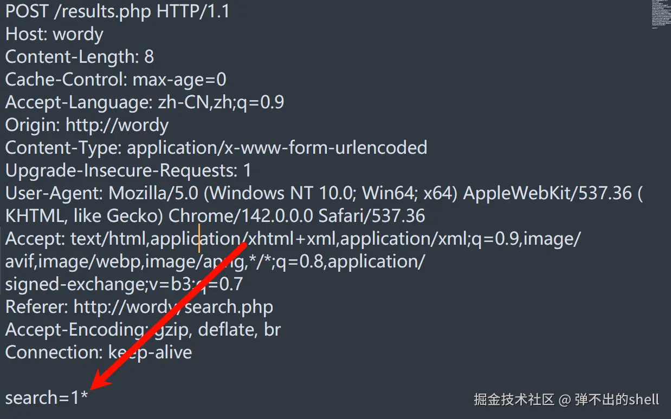
Task: Click the POST /results.php request line
Action: tap(117, 12)
